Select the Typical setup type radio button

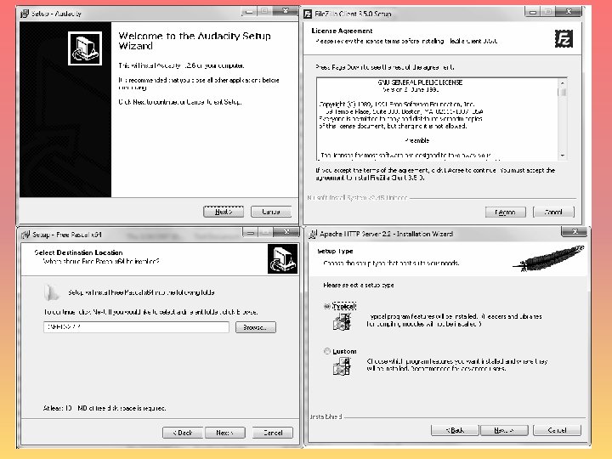pos(327,306)
